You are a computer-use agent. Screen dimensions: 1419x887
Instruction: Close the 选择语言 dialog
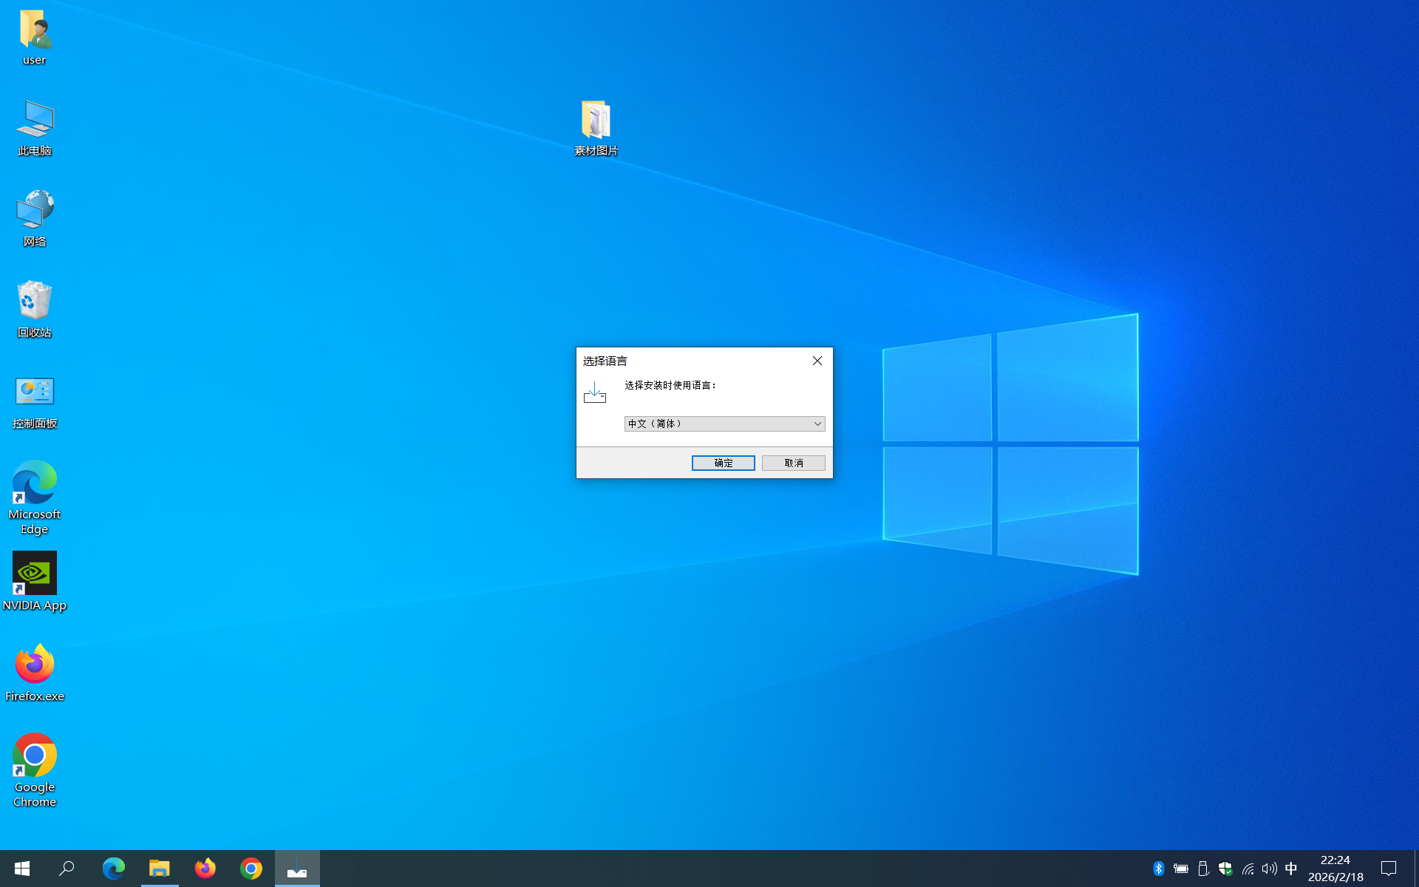point(817,361)
